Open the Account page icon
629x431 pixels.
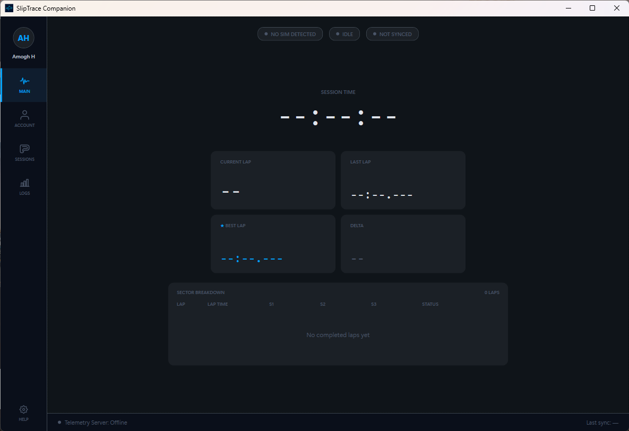(24, 115)
